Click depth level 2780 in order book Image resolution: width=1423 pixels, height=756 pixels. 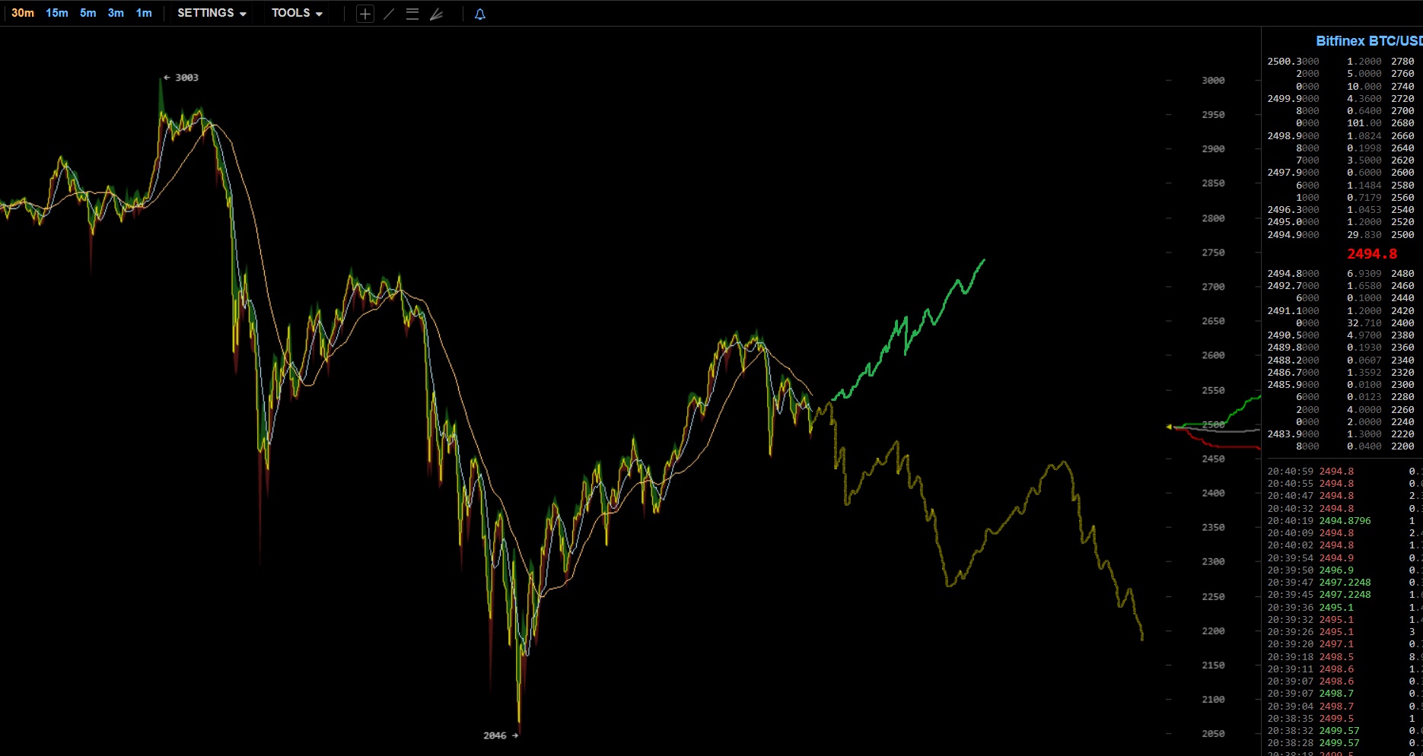click(1402, 62)
